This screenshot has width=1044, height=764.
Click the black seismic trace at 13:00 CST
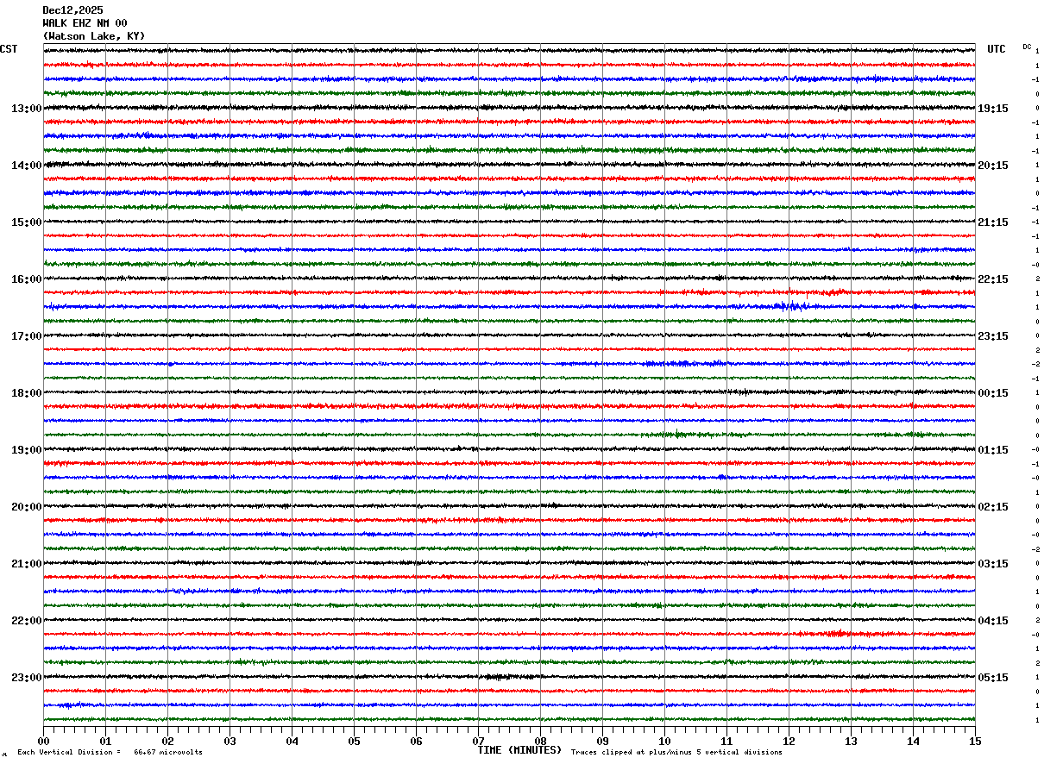[509, 108]
